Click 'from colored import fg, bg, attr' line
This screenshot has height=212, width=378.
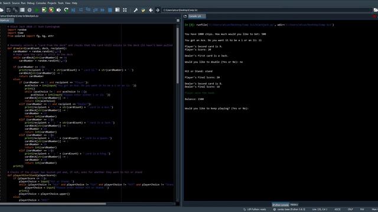coord(31,36)
